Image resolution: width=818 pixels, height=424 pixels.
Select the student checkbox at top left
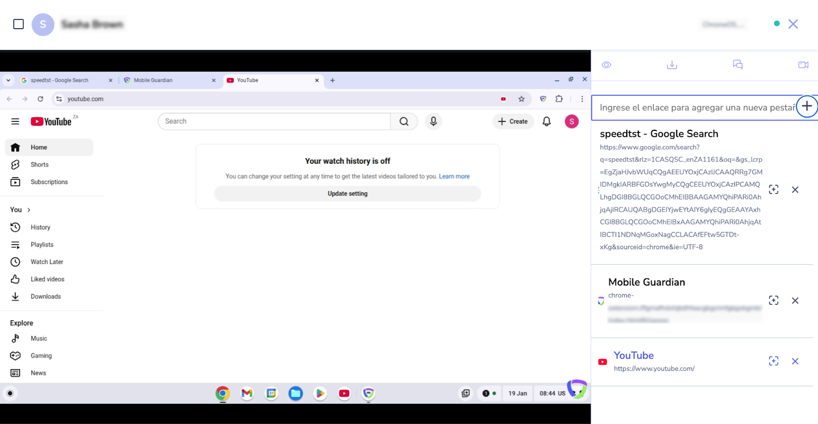(x=18, y=24)
